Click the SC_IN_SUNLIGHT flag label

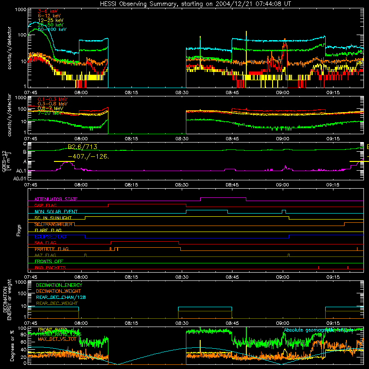tap(53, 218)
